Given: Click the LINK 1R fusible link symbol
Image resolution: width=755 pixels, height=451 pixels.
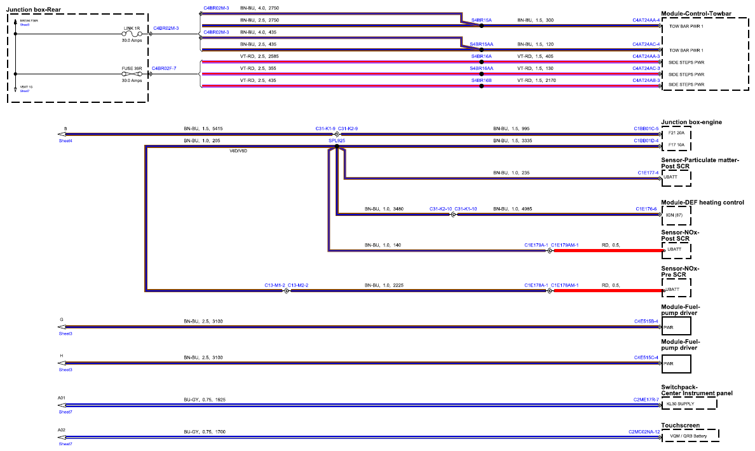Looking at the screenshot, I should point(132,34).
